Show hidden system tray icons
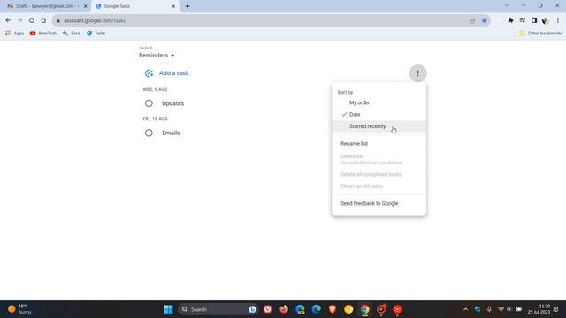Image resolution: width=566 pixels, height=318 pixels. pos(466,309)
